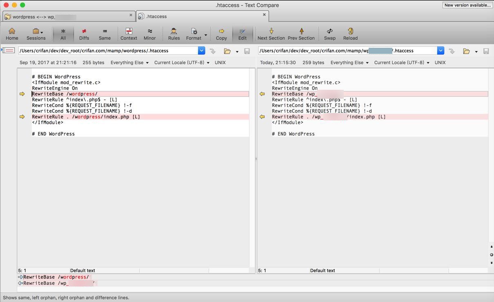Reload the compared files
The height and width of the screenshot is (302, 494).
pyautogui.click(x=350, y=34)
